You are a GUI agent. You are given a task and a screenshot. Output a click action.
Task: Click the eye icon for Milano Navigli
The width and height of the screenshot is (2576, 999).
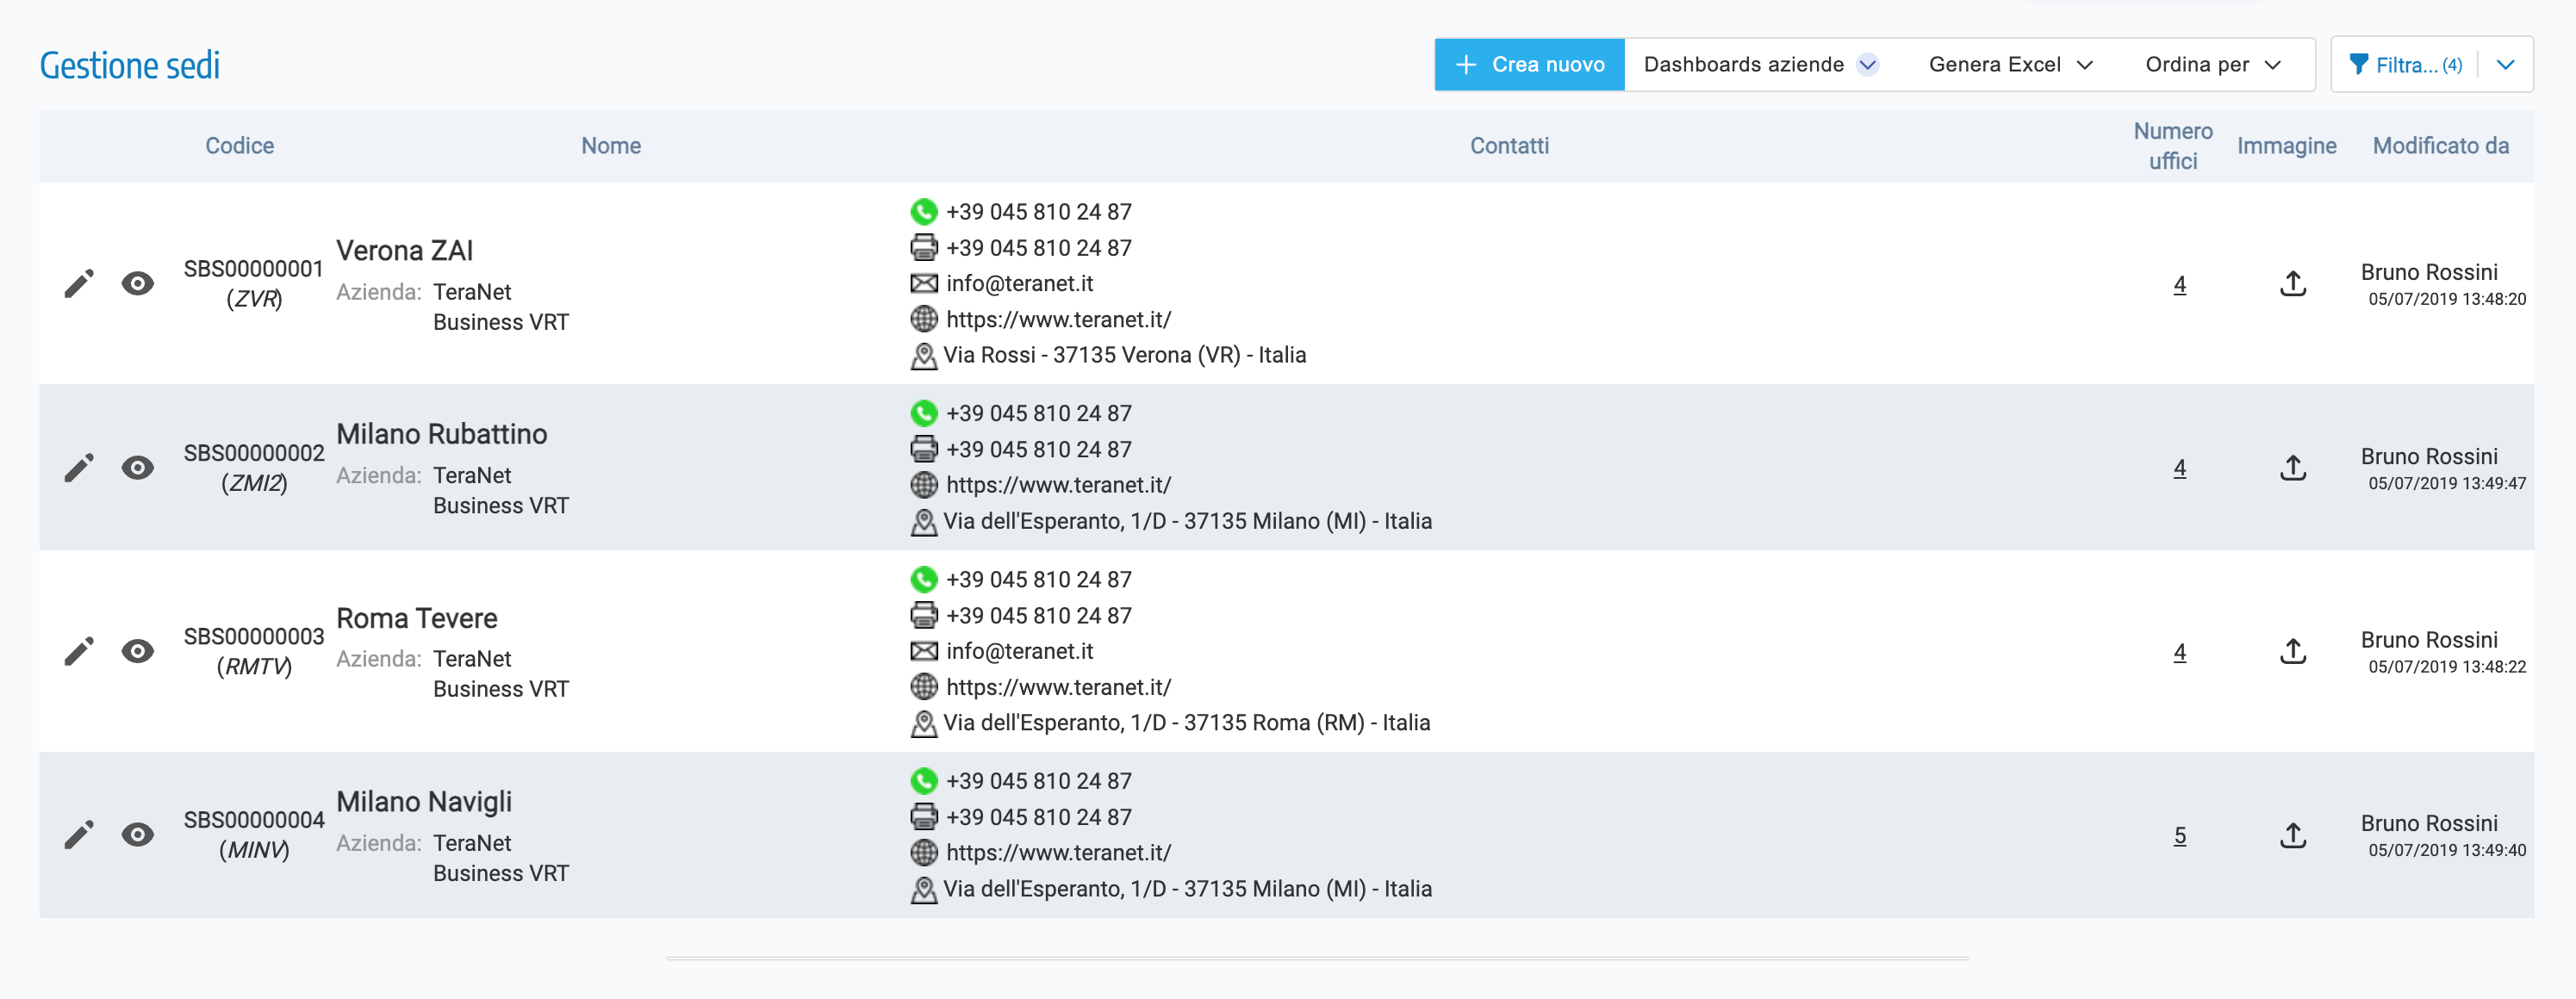pos(138,835)
